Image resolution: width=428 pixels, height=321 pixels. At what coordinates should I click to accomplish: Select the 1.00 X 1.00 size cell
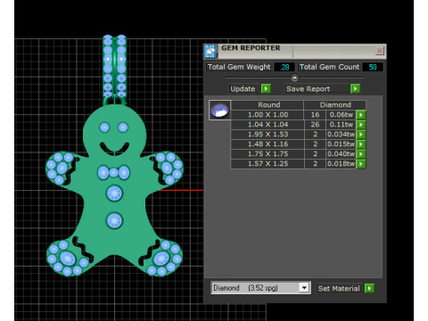click(267, 115)
